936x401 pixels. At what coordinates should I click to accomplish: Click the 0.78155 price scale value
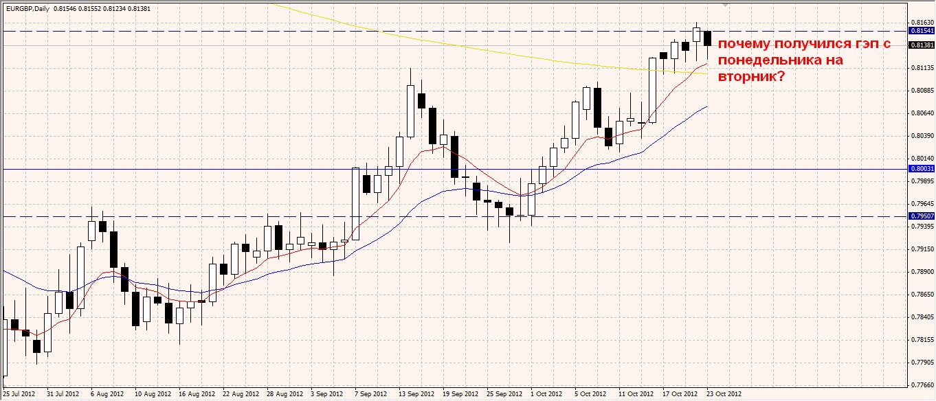(x=921, y=340)
